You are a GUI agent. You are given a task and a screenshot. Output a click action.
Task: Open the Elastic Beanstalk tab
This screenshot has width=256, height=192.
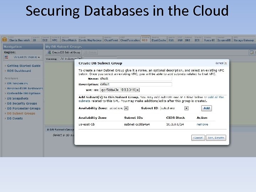tap(20, 39)
